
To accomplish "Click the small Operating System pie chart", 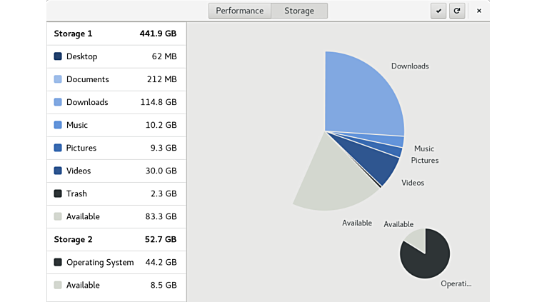I will pyautogui.click(x=428, y=258).
